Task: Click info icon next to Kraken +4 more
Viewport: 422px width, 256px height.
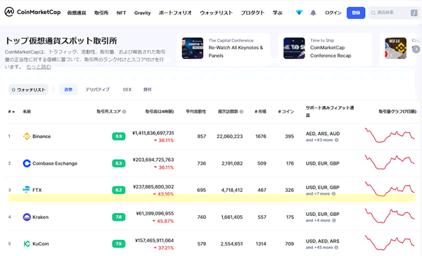Action: pos(333,220)
